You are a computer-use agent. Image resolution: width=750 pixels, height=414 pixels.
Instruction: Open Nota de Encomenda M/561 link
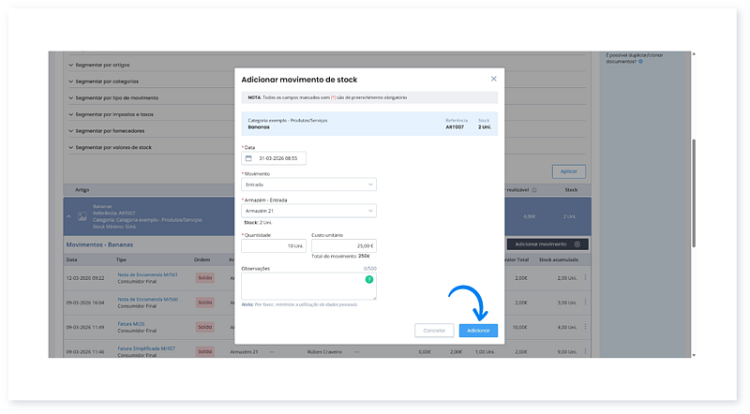[147, 274]
